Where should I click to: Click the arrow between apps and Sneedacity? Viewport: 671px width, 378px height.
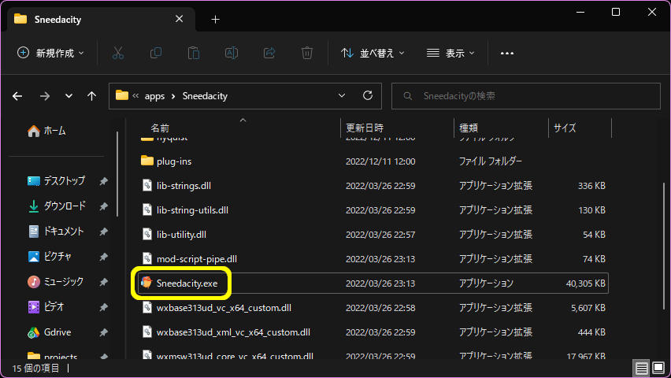coord(173,96)
